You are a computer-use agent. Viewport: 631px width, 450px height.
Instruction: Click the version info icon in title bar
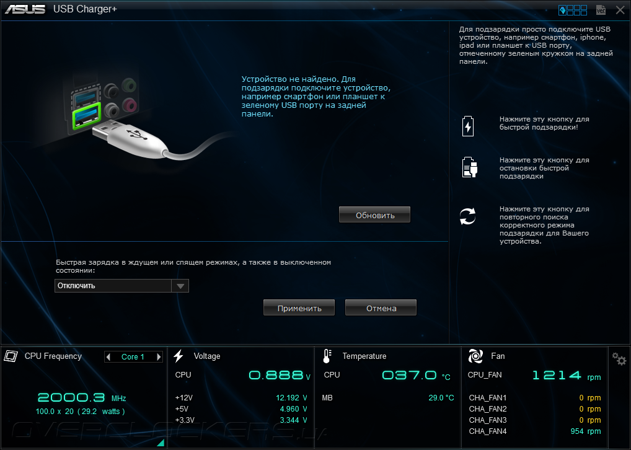601,10
